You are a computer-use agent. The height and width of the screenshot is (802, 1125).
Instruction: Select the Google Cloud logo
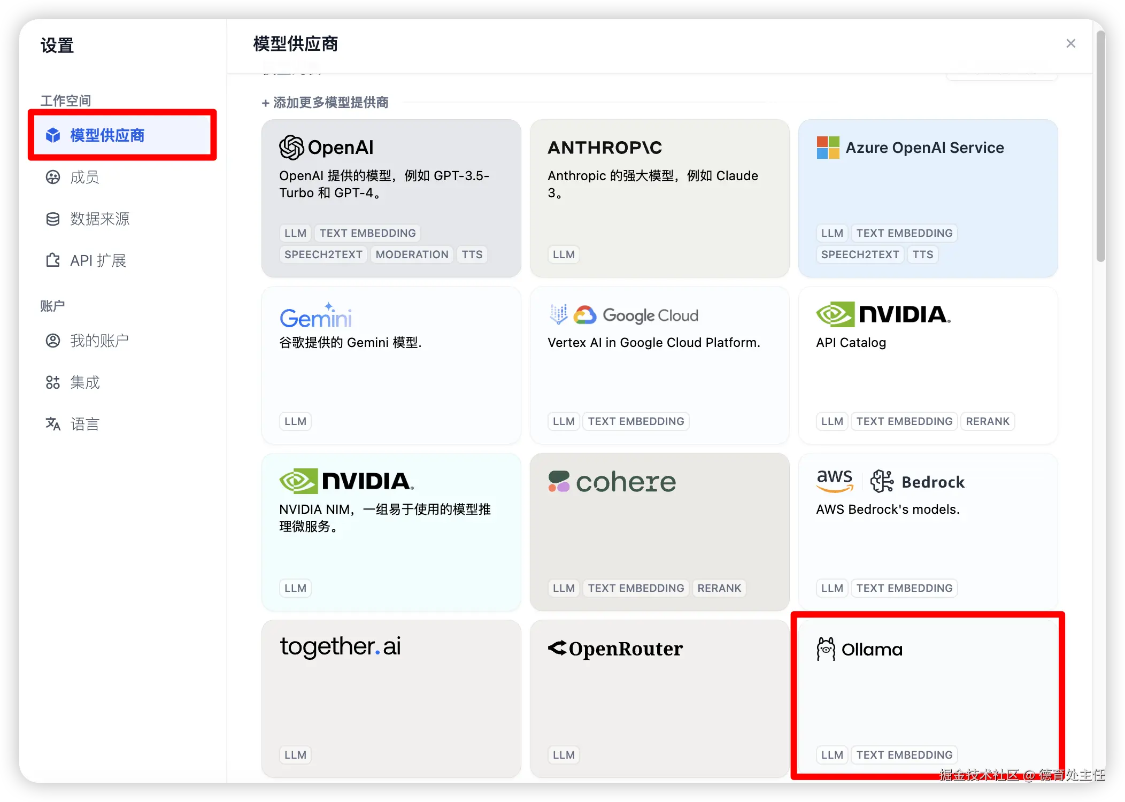tap(584, 315)
